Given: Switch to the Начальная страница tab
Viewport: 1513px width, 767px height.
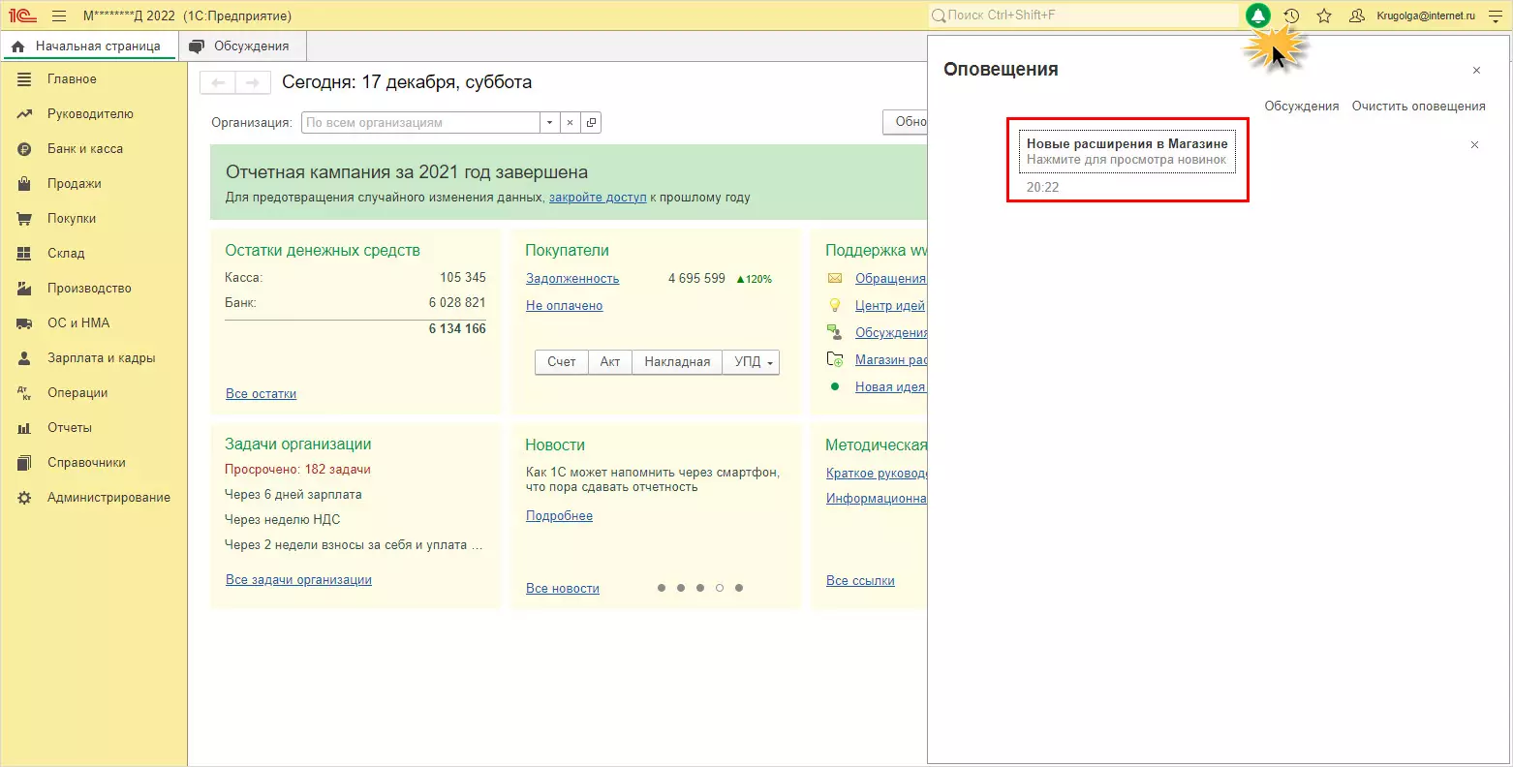Looking at the screenshot, I should (x=89, y=46).
